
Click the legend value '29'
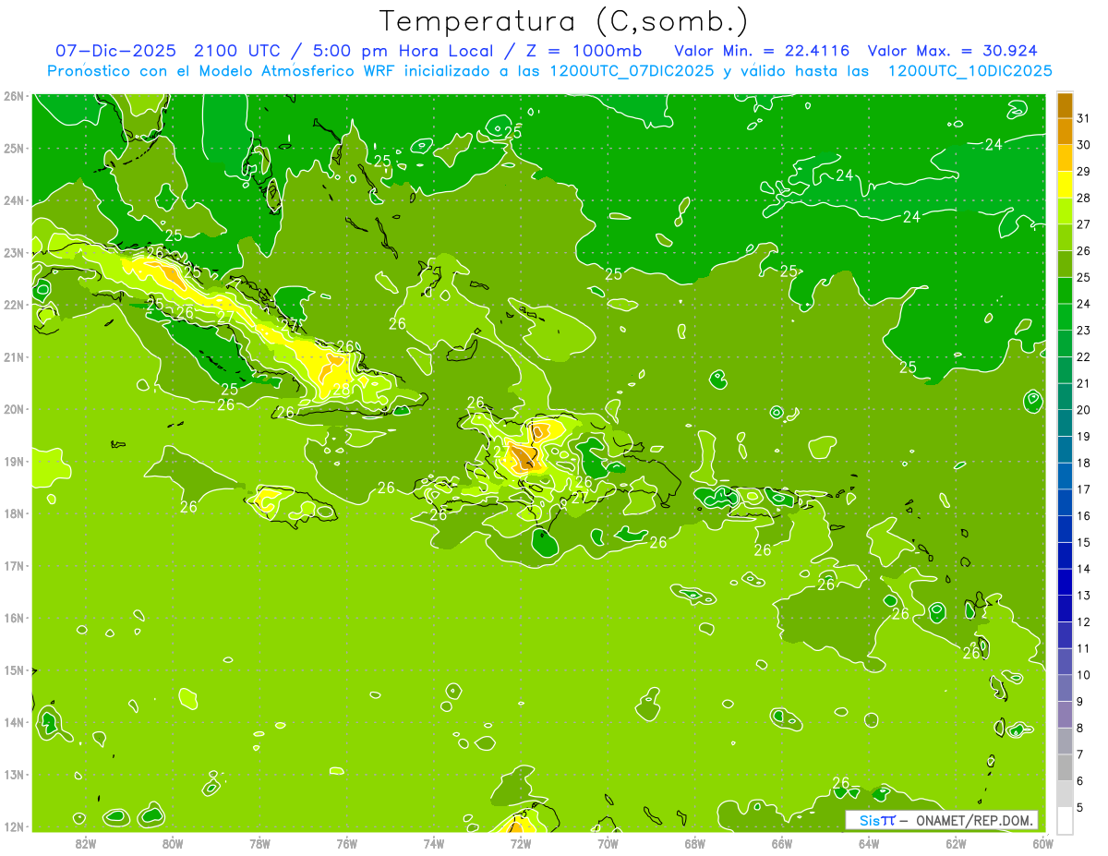1083,171
